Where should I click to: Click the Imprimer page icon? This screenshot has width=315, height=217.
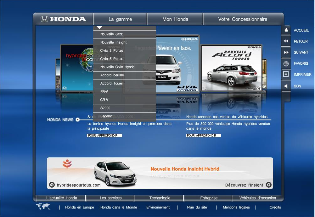pyautogui.click(x=286, y=74)
